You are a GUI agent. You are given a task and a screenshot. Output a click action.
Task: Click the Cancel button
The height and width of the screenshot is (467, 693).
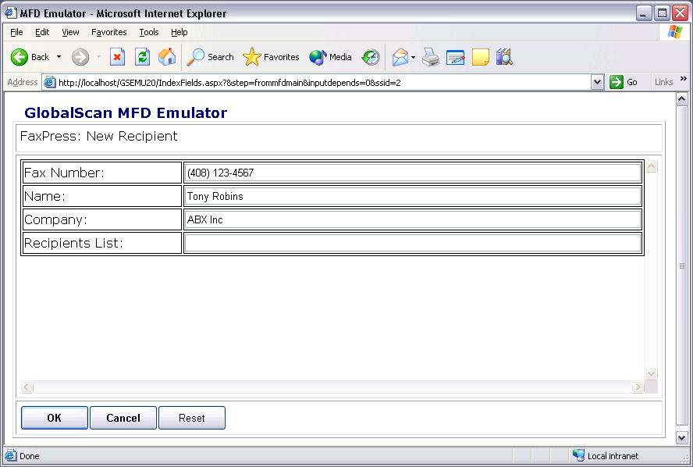click(x=123, y=418)
